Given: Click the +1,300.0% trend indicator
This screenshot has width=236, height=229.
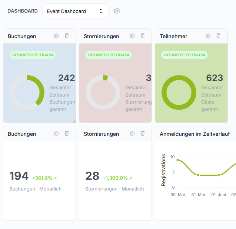Looking at the screenshot, I should coord(117,178).
